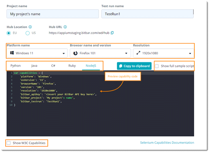210x153 pixels.
Task: Tick the Show W3C Capabilities checkbox
Action: (x=9, y=143)
